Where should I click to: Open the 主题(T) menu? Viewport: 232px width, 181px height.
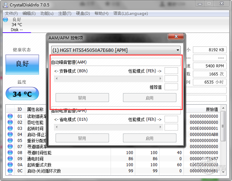pyautogui.click(x=65, y=13)
